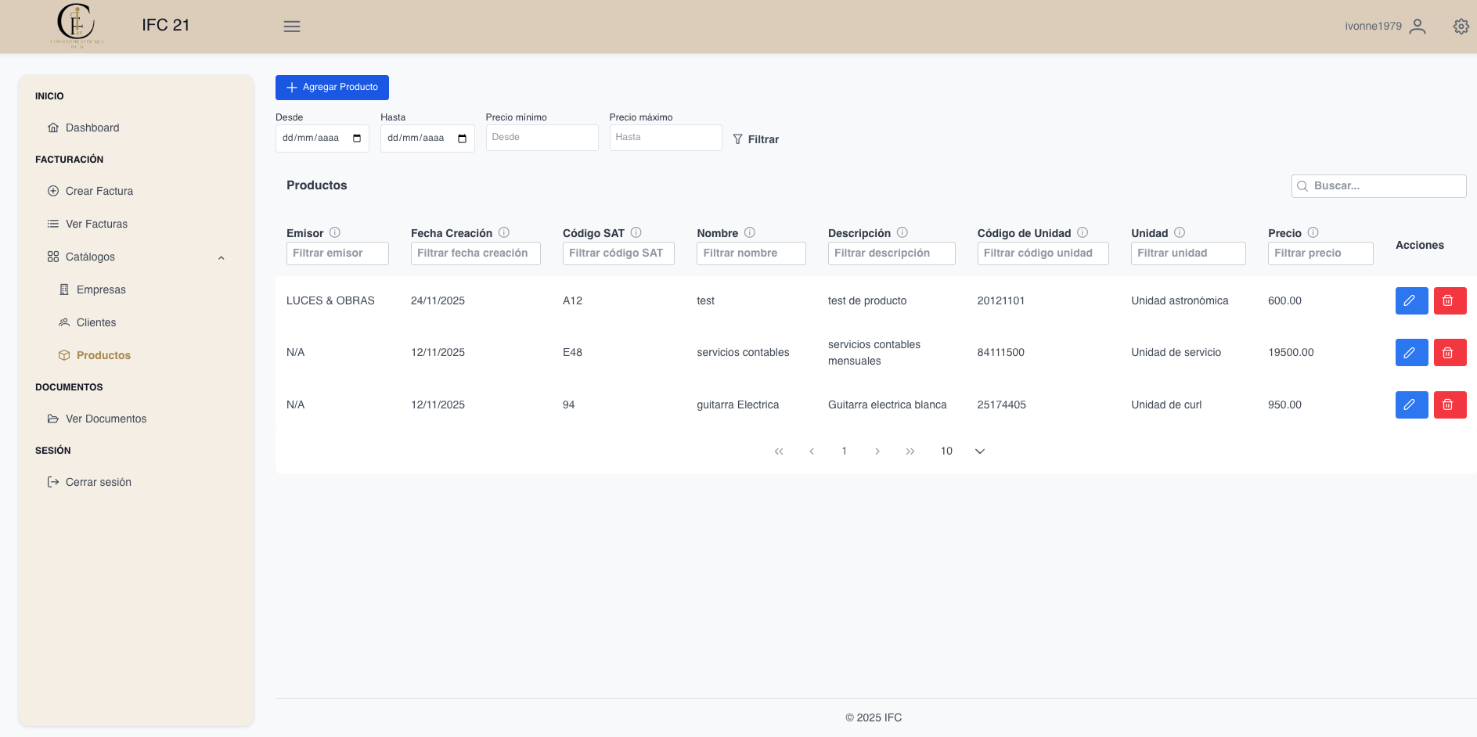This screenshot has width=1477, height=737.
Task: Delete the servicios contables product
Action: 1450,353
